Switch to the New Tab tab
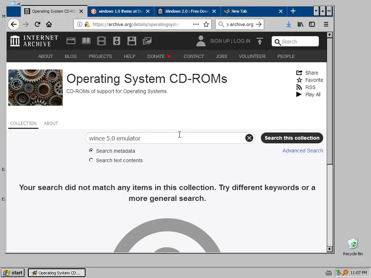 (253, 11)
